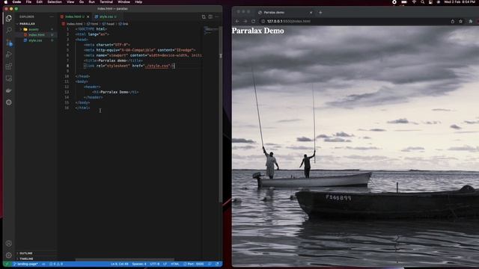Open the browser Extensions puzzle icon

click(x=471, y=22)
